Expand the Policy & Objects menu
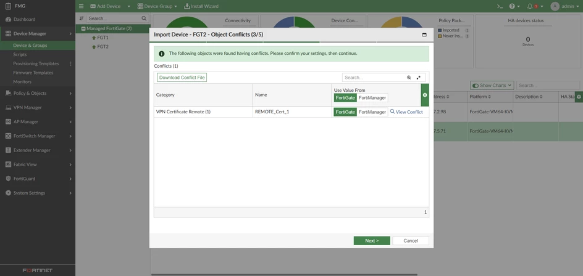The width and height of the screenshot is (583, 276). [38, 94]
